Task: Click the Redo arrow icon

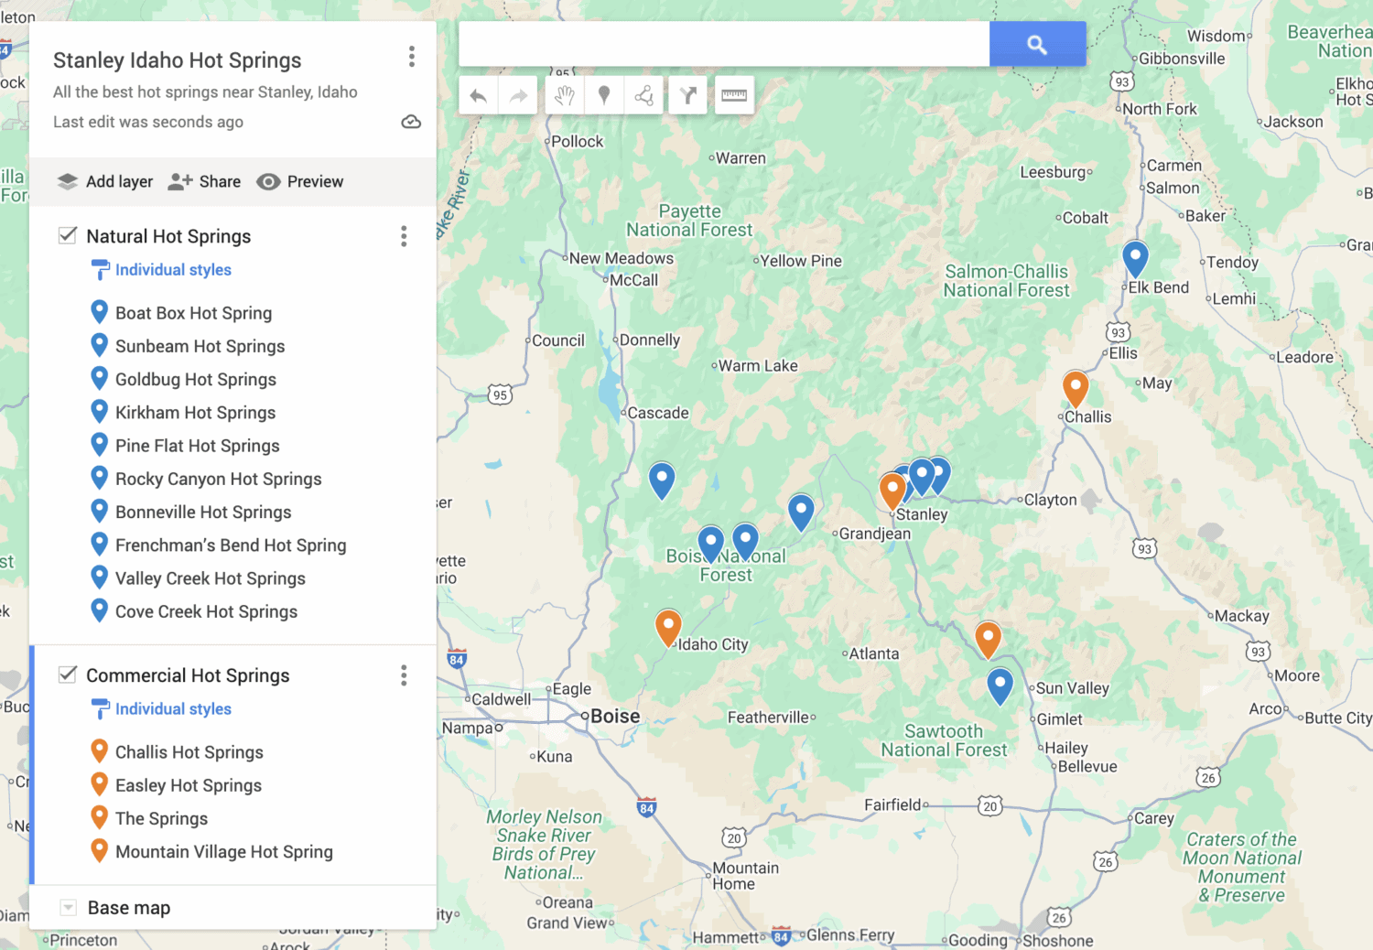Action: [x=518, y=95]
